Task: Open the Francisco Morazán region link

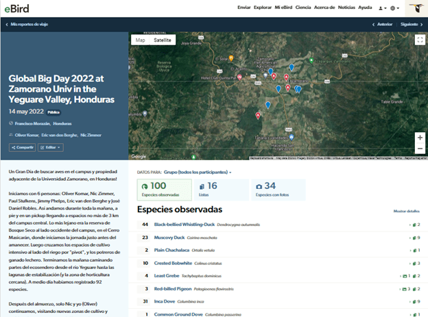Action: [x=32, y=124]
